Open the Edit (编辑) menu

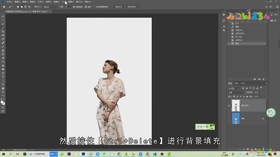pos(17,2)
